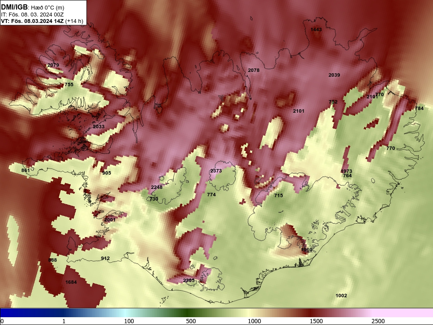Click the 2078 height label
The height and width of the screenshot is (325, 433).
click(253, 71)
